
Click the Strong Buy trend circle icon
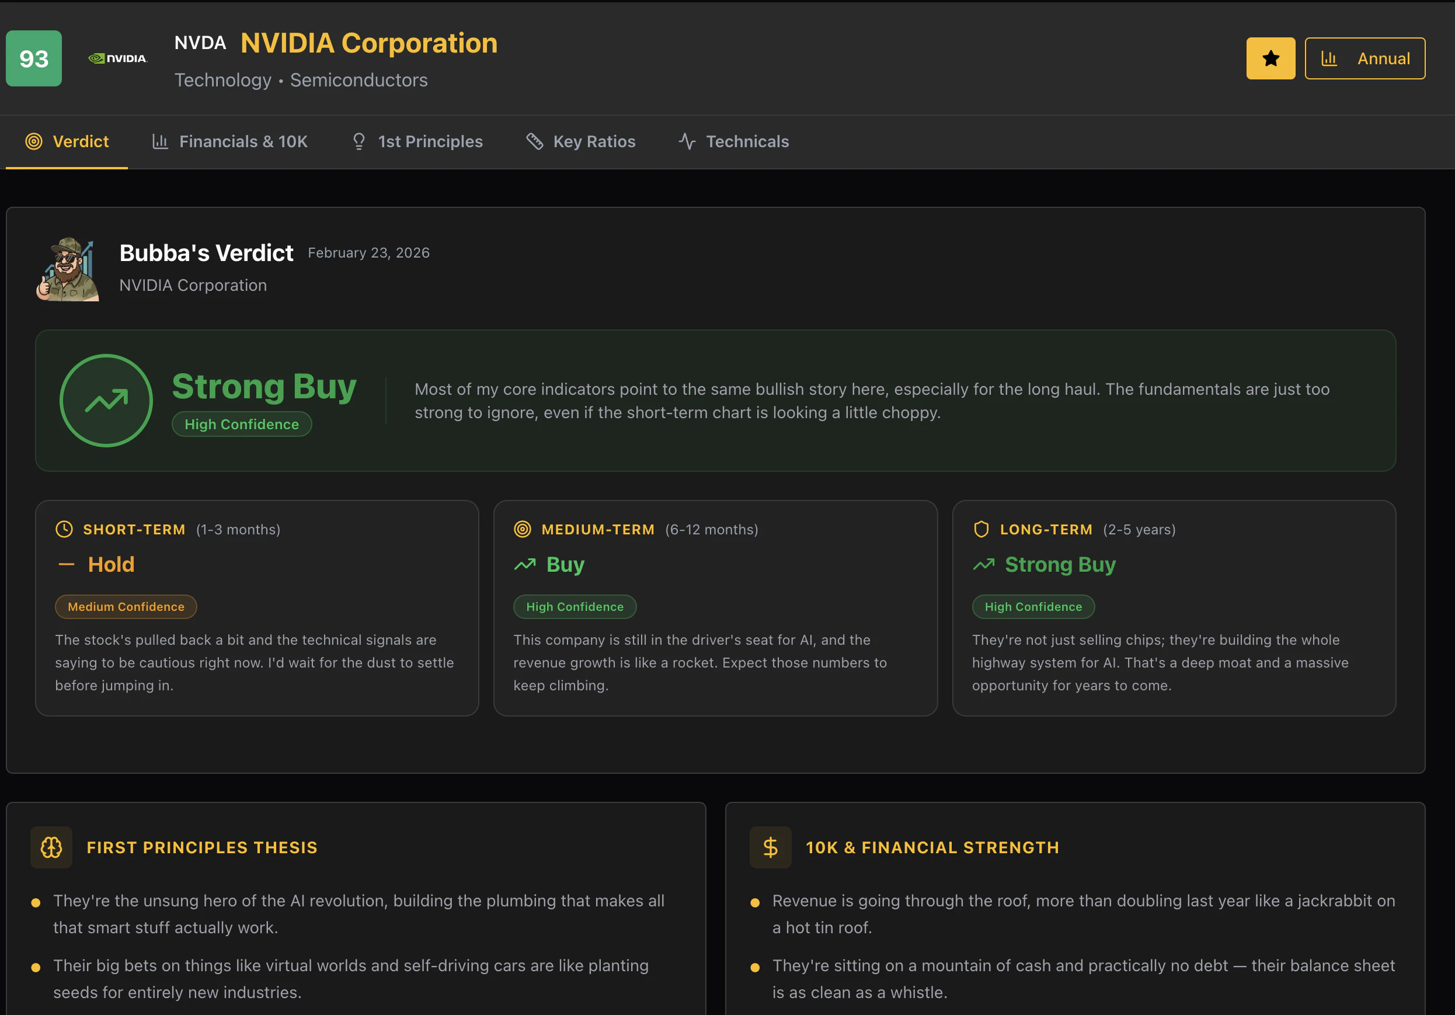coord(106,401)
